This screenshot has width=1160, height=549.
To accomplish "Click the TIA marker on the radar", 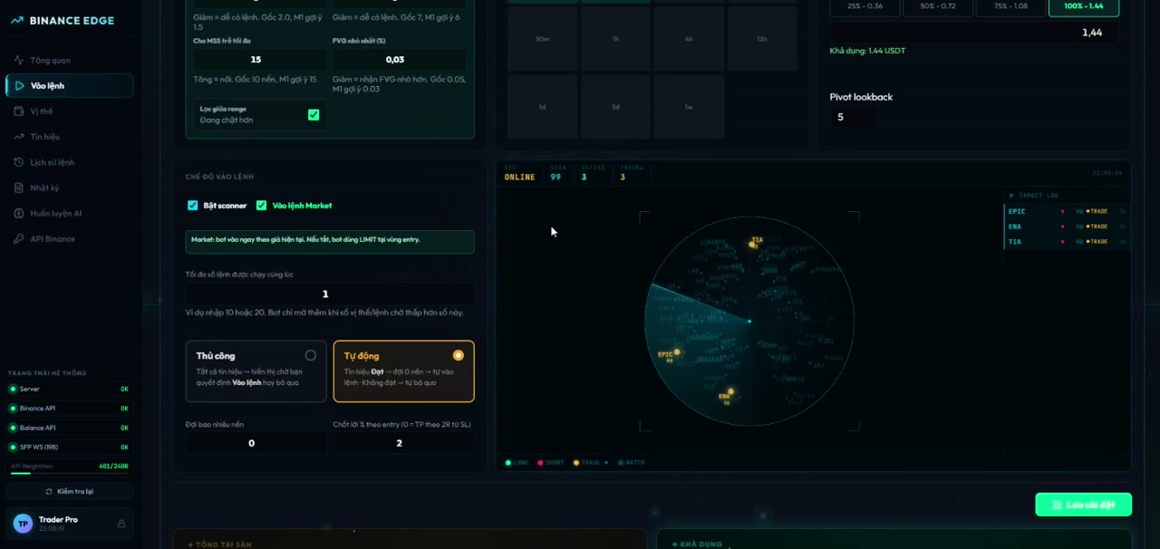I will (753, 243).
